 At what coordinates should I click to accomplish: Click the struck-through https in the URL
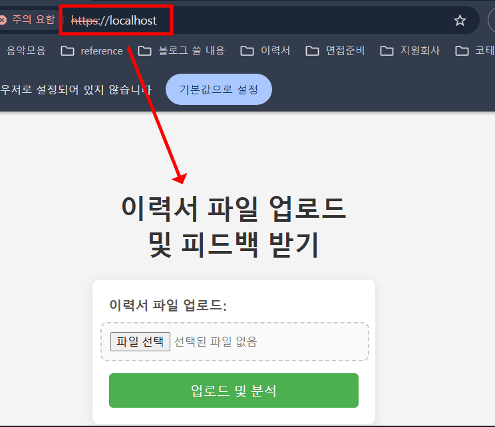click(x=84, y=21)
